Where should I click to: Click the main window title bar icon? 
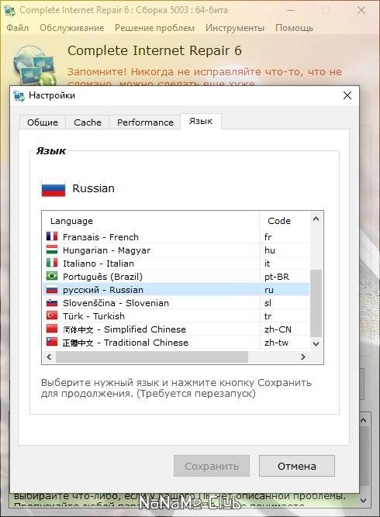coord(9,10)
